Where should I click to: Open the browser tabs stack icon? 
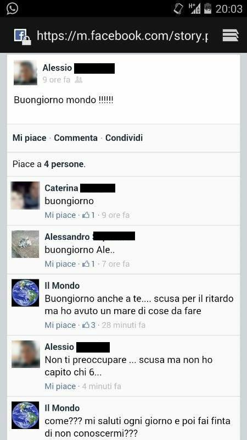coord(231,35)
